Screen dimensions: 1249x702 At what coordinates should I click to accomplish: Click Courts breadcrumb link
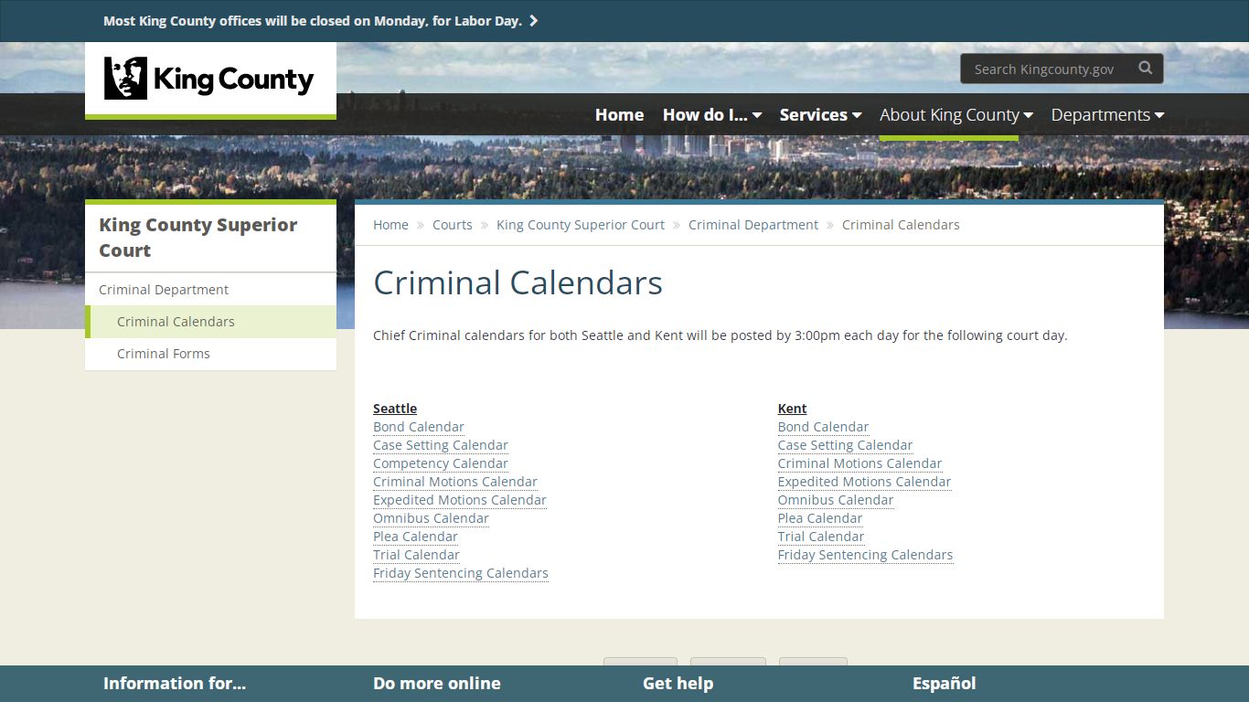click(x=453, y=225)
